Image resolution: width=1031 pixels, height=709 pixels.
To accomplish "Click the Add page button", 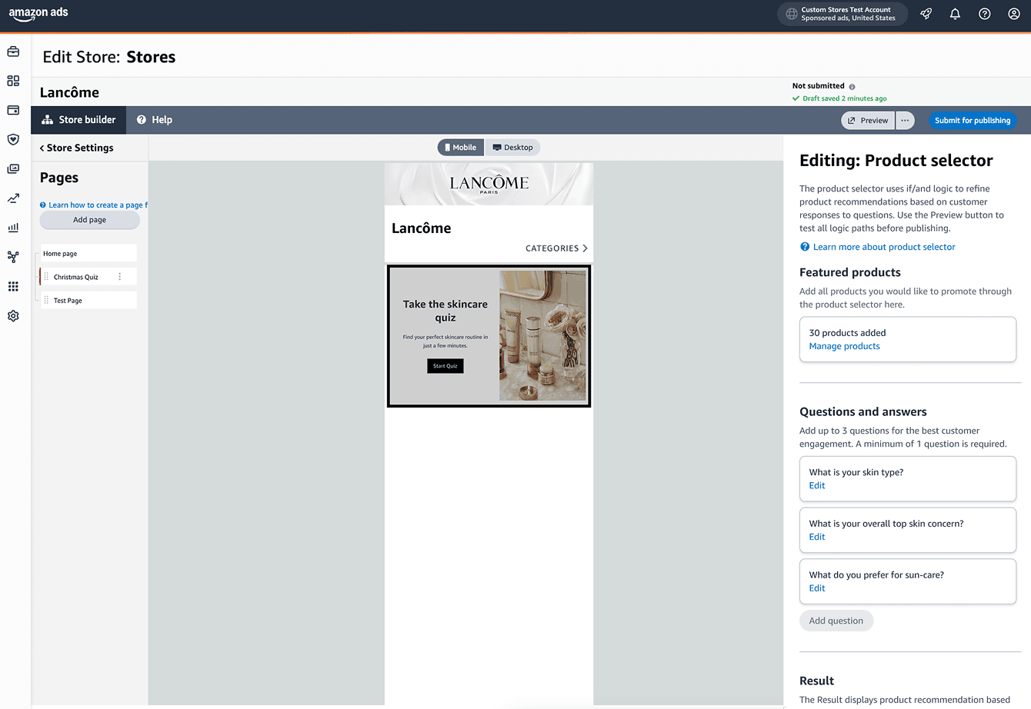I will [x=89, y=220].
